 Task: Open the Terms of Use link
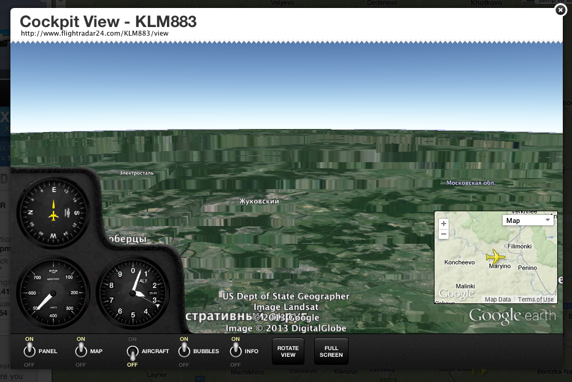pos(535,300)
